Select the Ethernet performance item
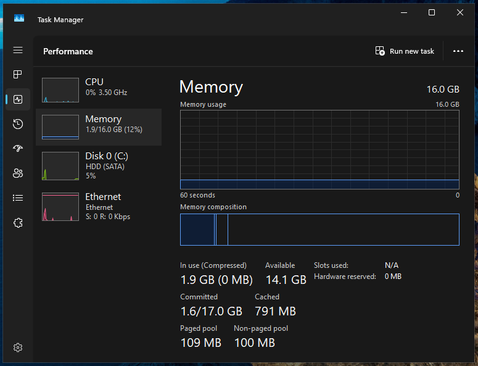Image resolution: width=478 pixels, height=366 pixels. click(x=99, y=207)
